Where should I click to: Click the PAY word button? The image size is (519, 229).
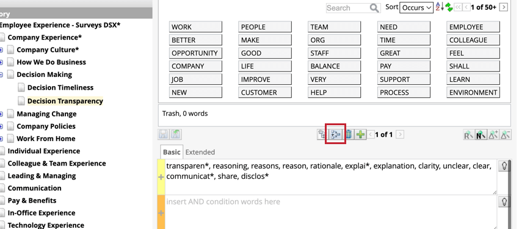(404, 66)
